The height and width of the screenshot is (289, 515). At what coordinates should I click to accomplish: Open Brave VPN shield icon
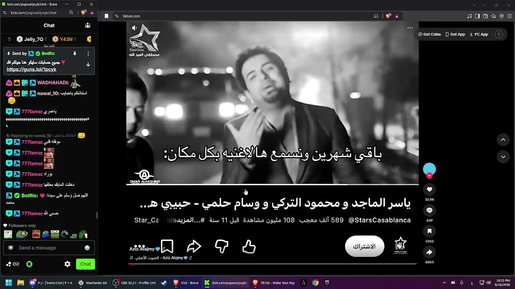[501, 16]
